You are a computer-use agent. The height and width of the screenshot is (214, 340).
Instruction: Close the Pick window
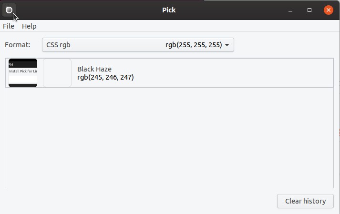point(329,10)
